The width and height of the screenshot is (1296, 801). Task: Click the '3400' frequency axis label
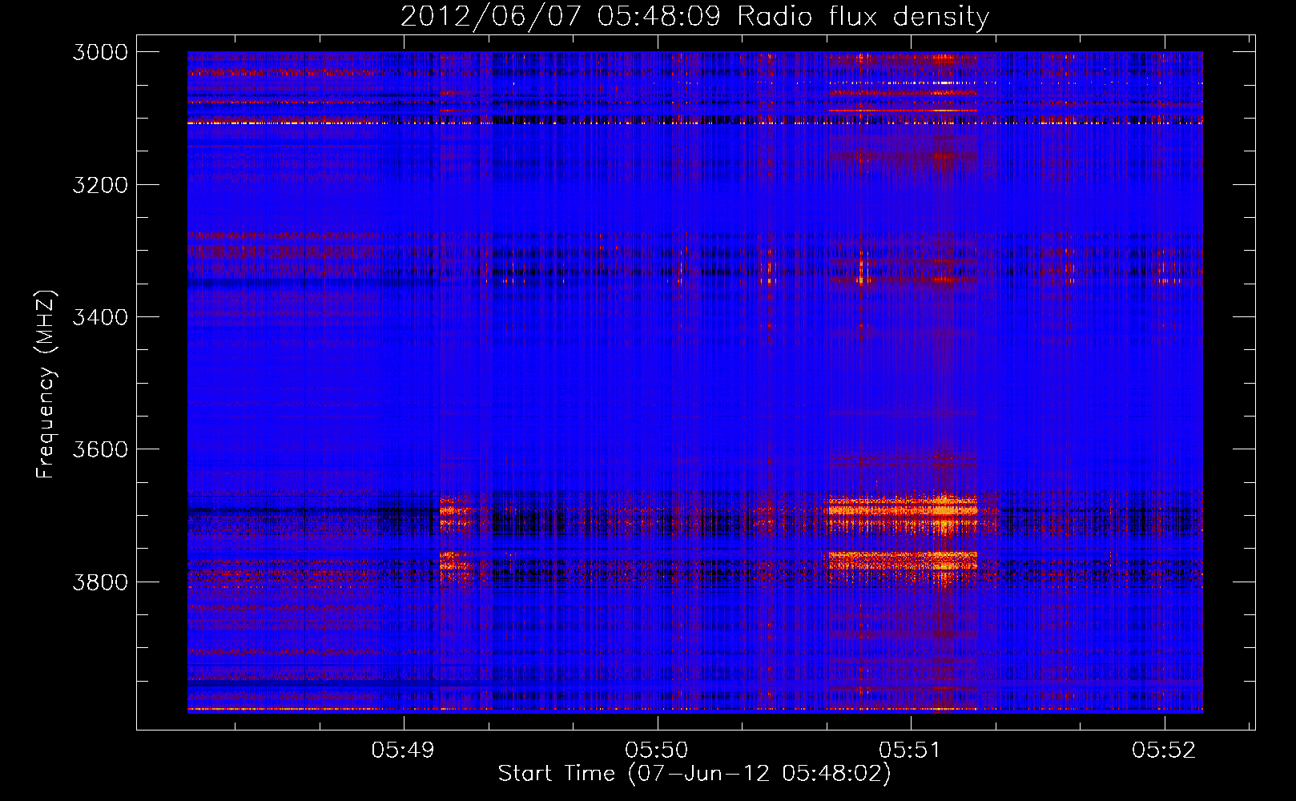click(100, 317)
